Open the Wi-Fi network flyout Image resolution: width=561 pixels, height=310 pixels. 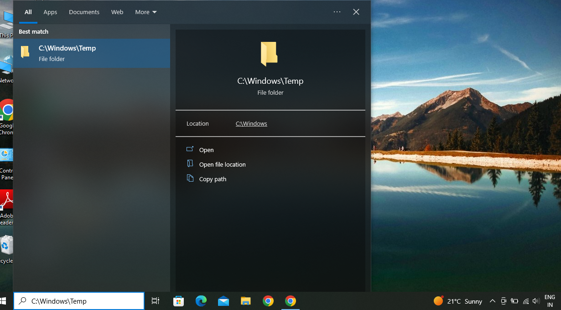click(525, 301)
